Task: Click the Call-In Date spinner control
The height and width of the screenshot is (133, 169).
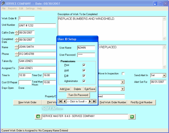Action: (17, 33)
